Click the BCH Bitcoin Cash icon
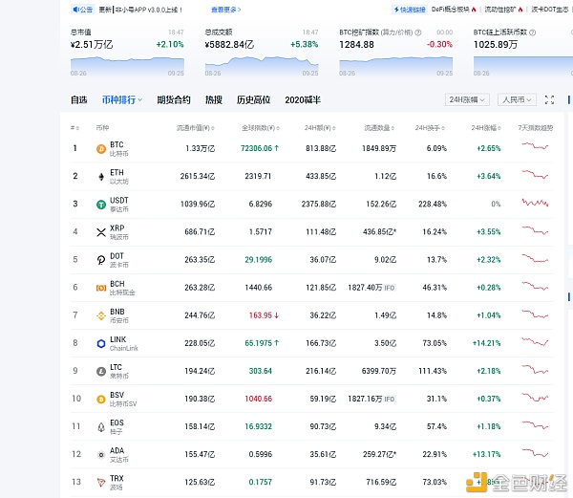The image size is (573, 498). point(101,288)
